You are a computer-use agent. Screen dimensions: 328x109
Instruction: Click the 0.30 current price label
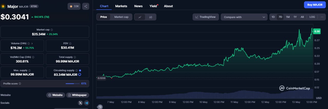click(317, 31)
